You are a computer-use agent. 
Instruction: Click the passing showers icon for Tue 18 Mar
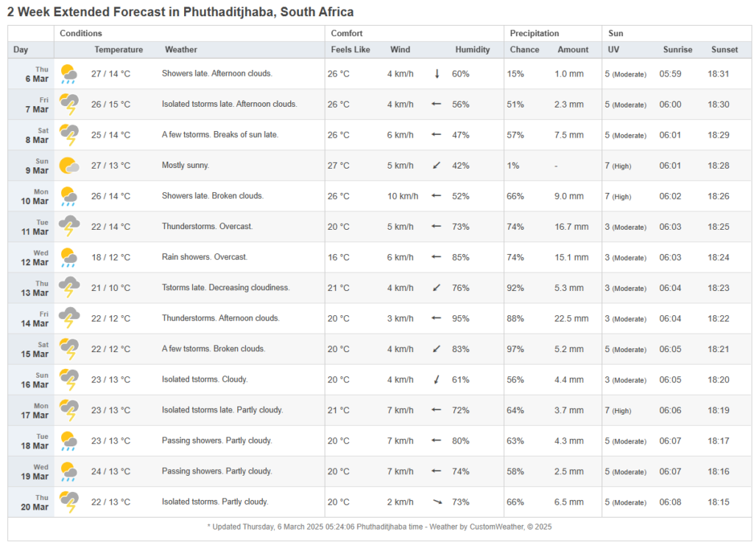(69, 440)
